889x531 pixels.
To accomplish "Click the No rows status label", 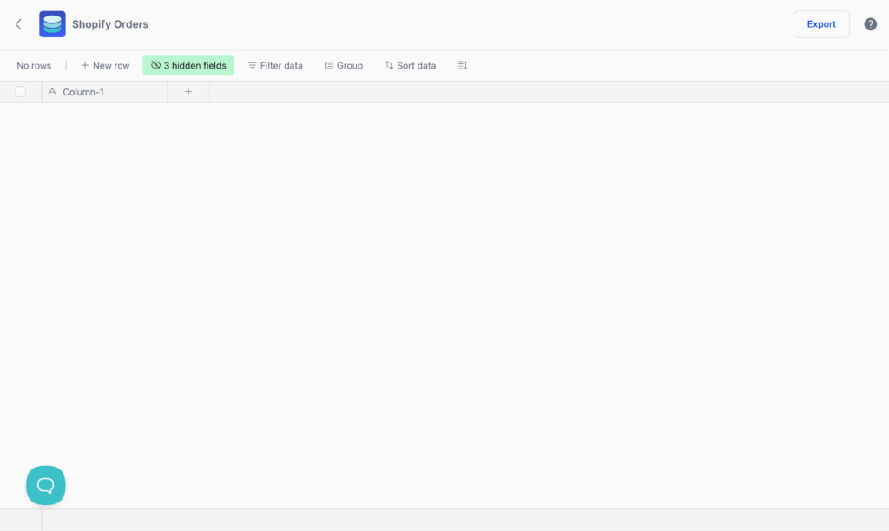I will (33, 65).
